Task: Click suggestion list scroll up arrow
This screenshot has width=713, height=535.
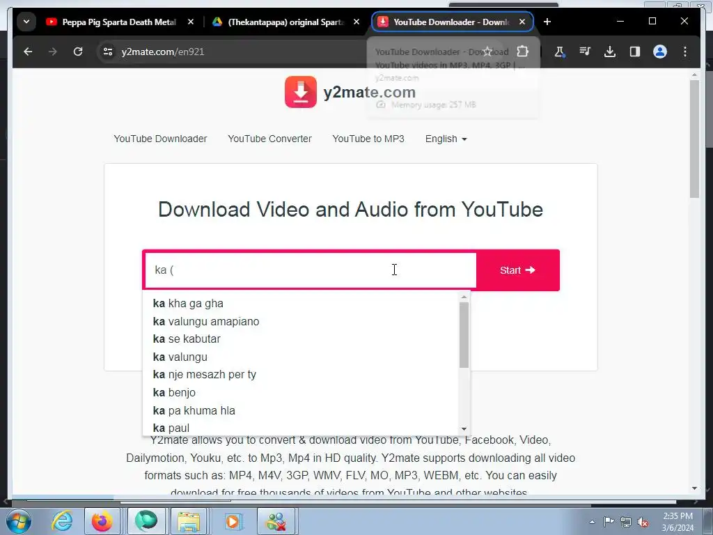Action: (x=464, y=297)
